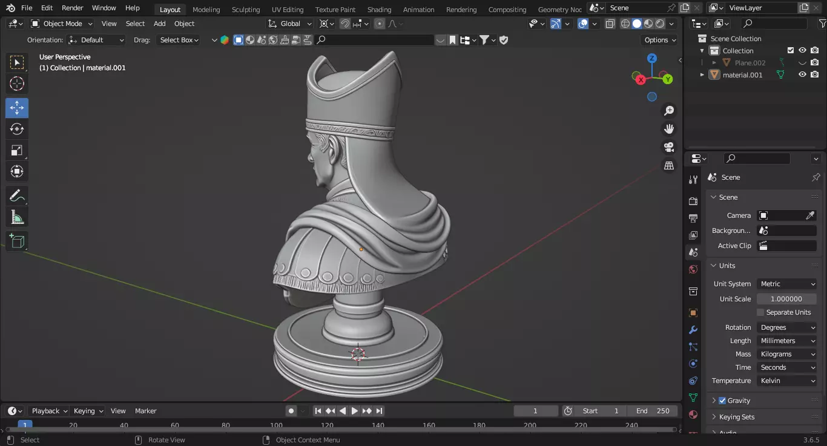
Task: Toggle snapping magnet in header
Action: [344, 24]
